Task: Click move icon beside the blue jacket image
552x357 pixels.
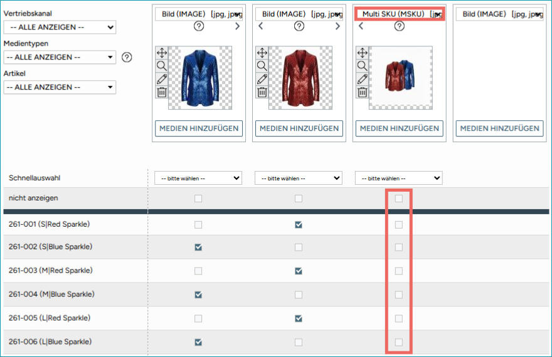Action: pos(162,53)
